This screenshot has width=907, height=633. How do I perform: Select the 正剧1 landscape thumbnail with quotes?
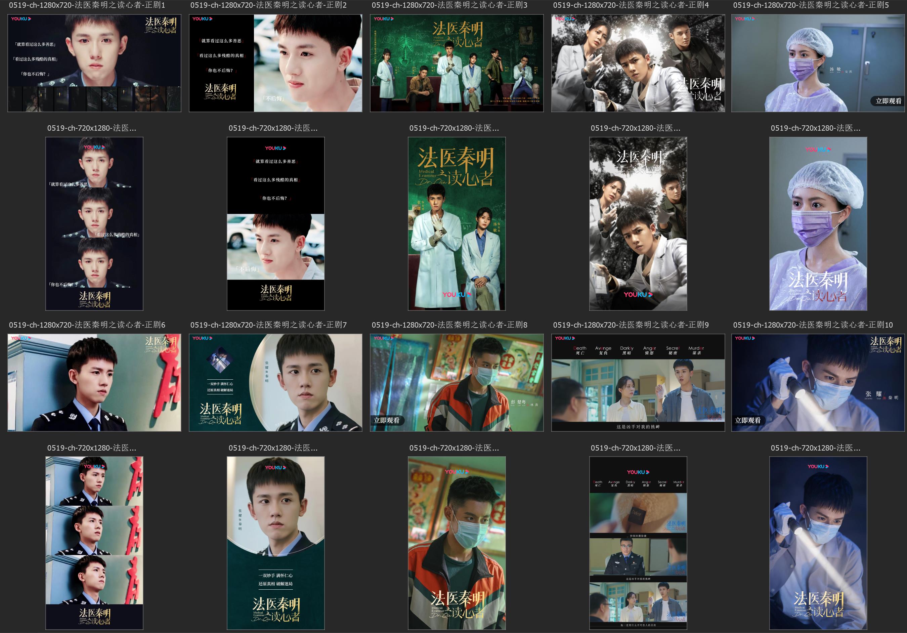(x=94, y=63)
